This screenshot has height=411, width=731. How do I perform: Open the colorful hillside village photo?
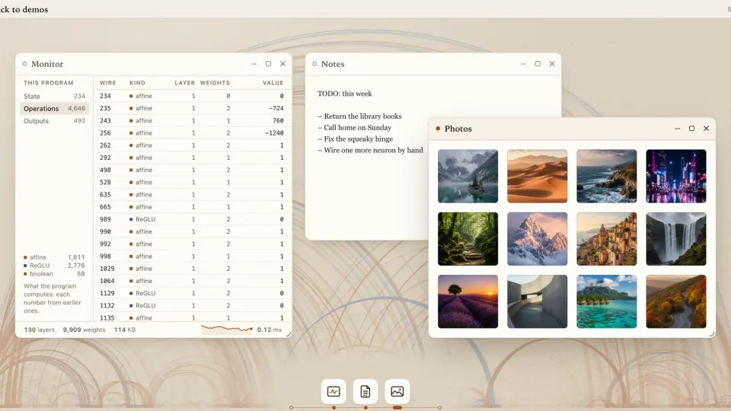[x=607, y=238]
